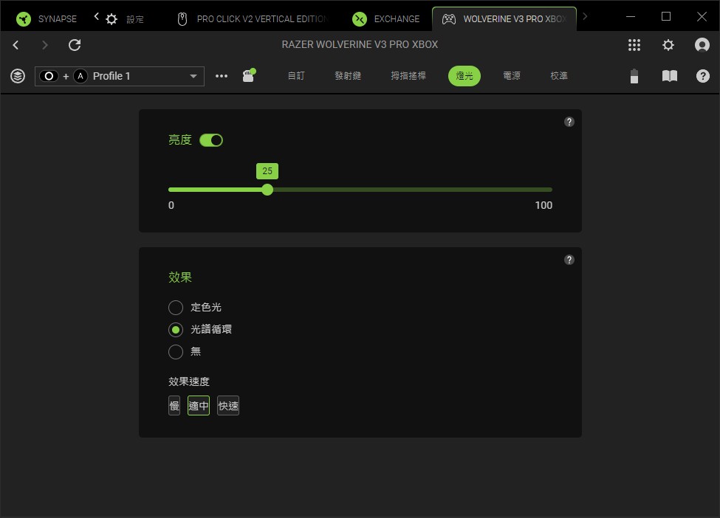Check the battery status icon

634,76
